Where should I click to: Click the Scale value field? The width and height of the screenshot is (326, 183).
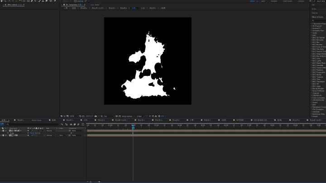point(35,133)
